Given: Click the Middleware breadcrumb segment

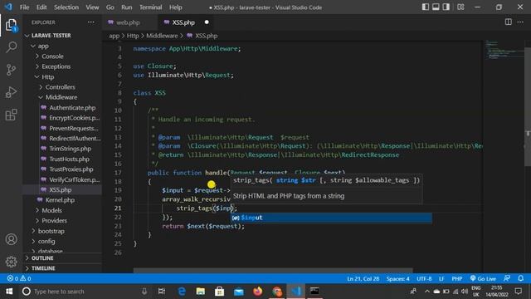Looking at the screenshot, I should point(162,36).
